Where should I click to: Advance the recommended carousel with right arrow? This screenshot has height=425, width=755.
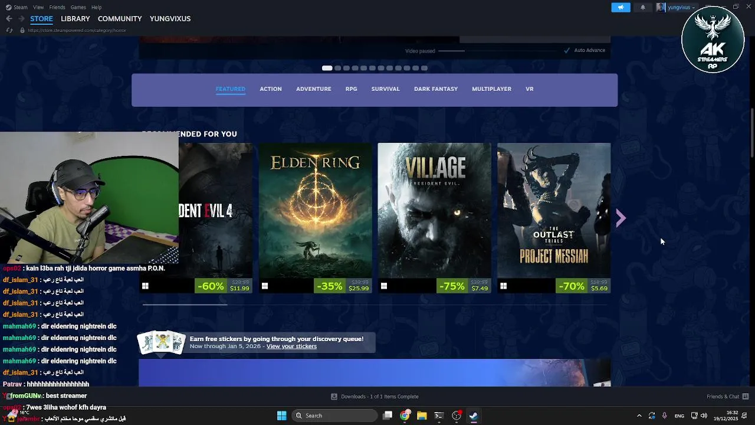tap(621, 218)
